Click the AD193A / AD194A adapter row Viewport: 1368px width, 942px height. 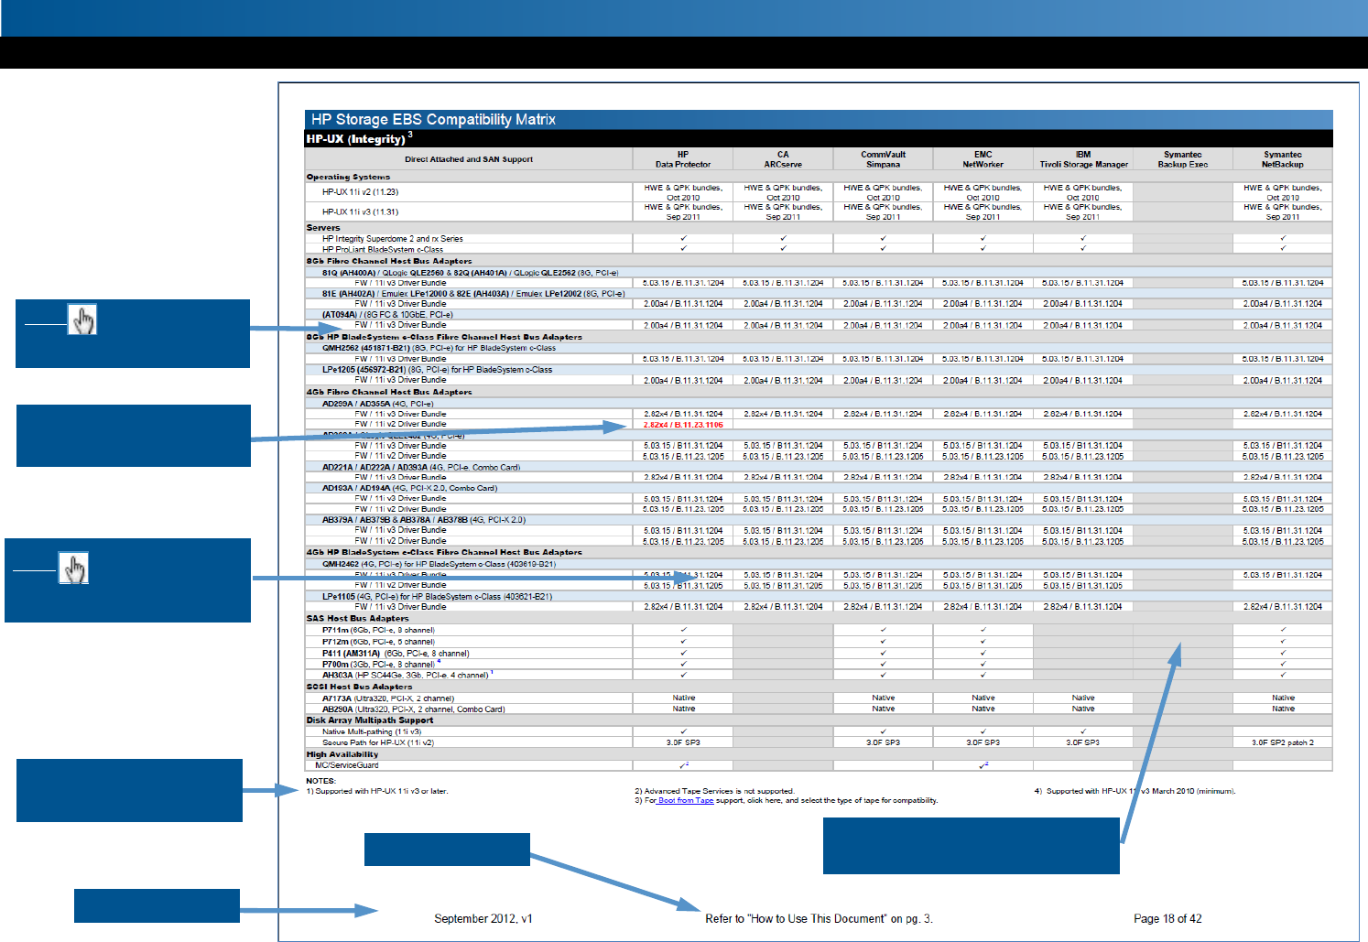tap(409, 488)
